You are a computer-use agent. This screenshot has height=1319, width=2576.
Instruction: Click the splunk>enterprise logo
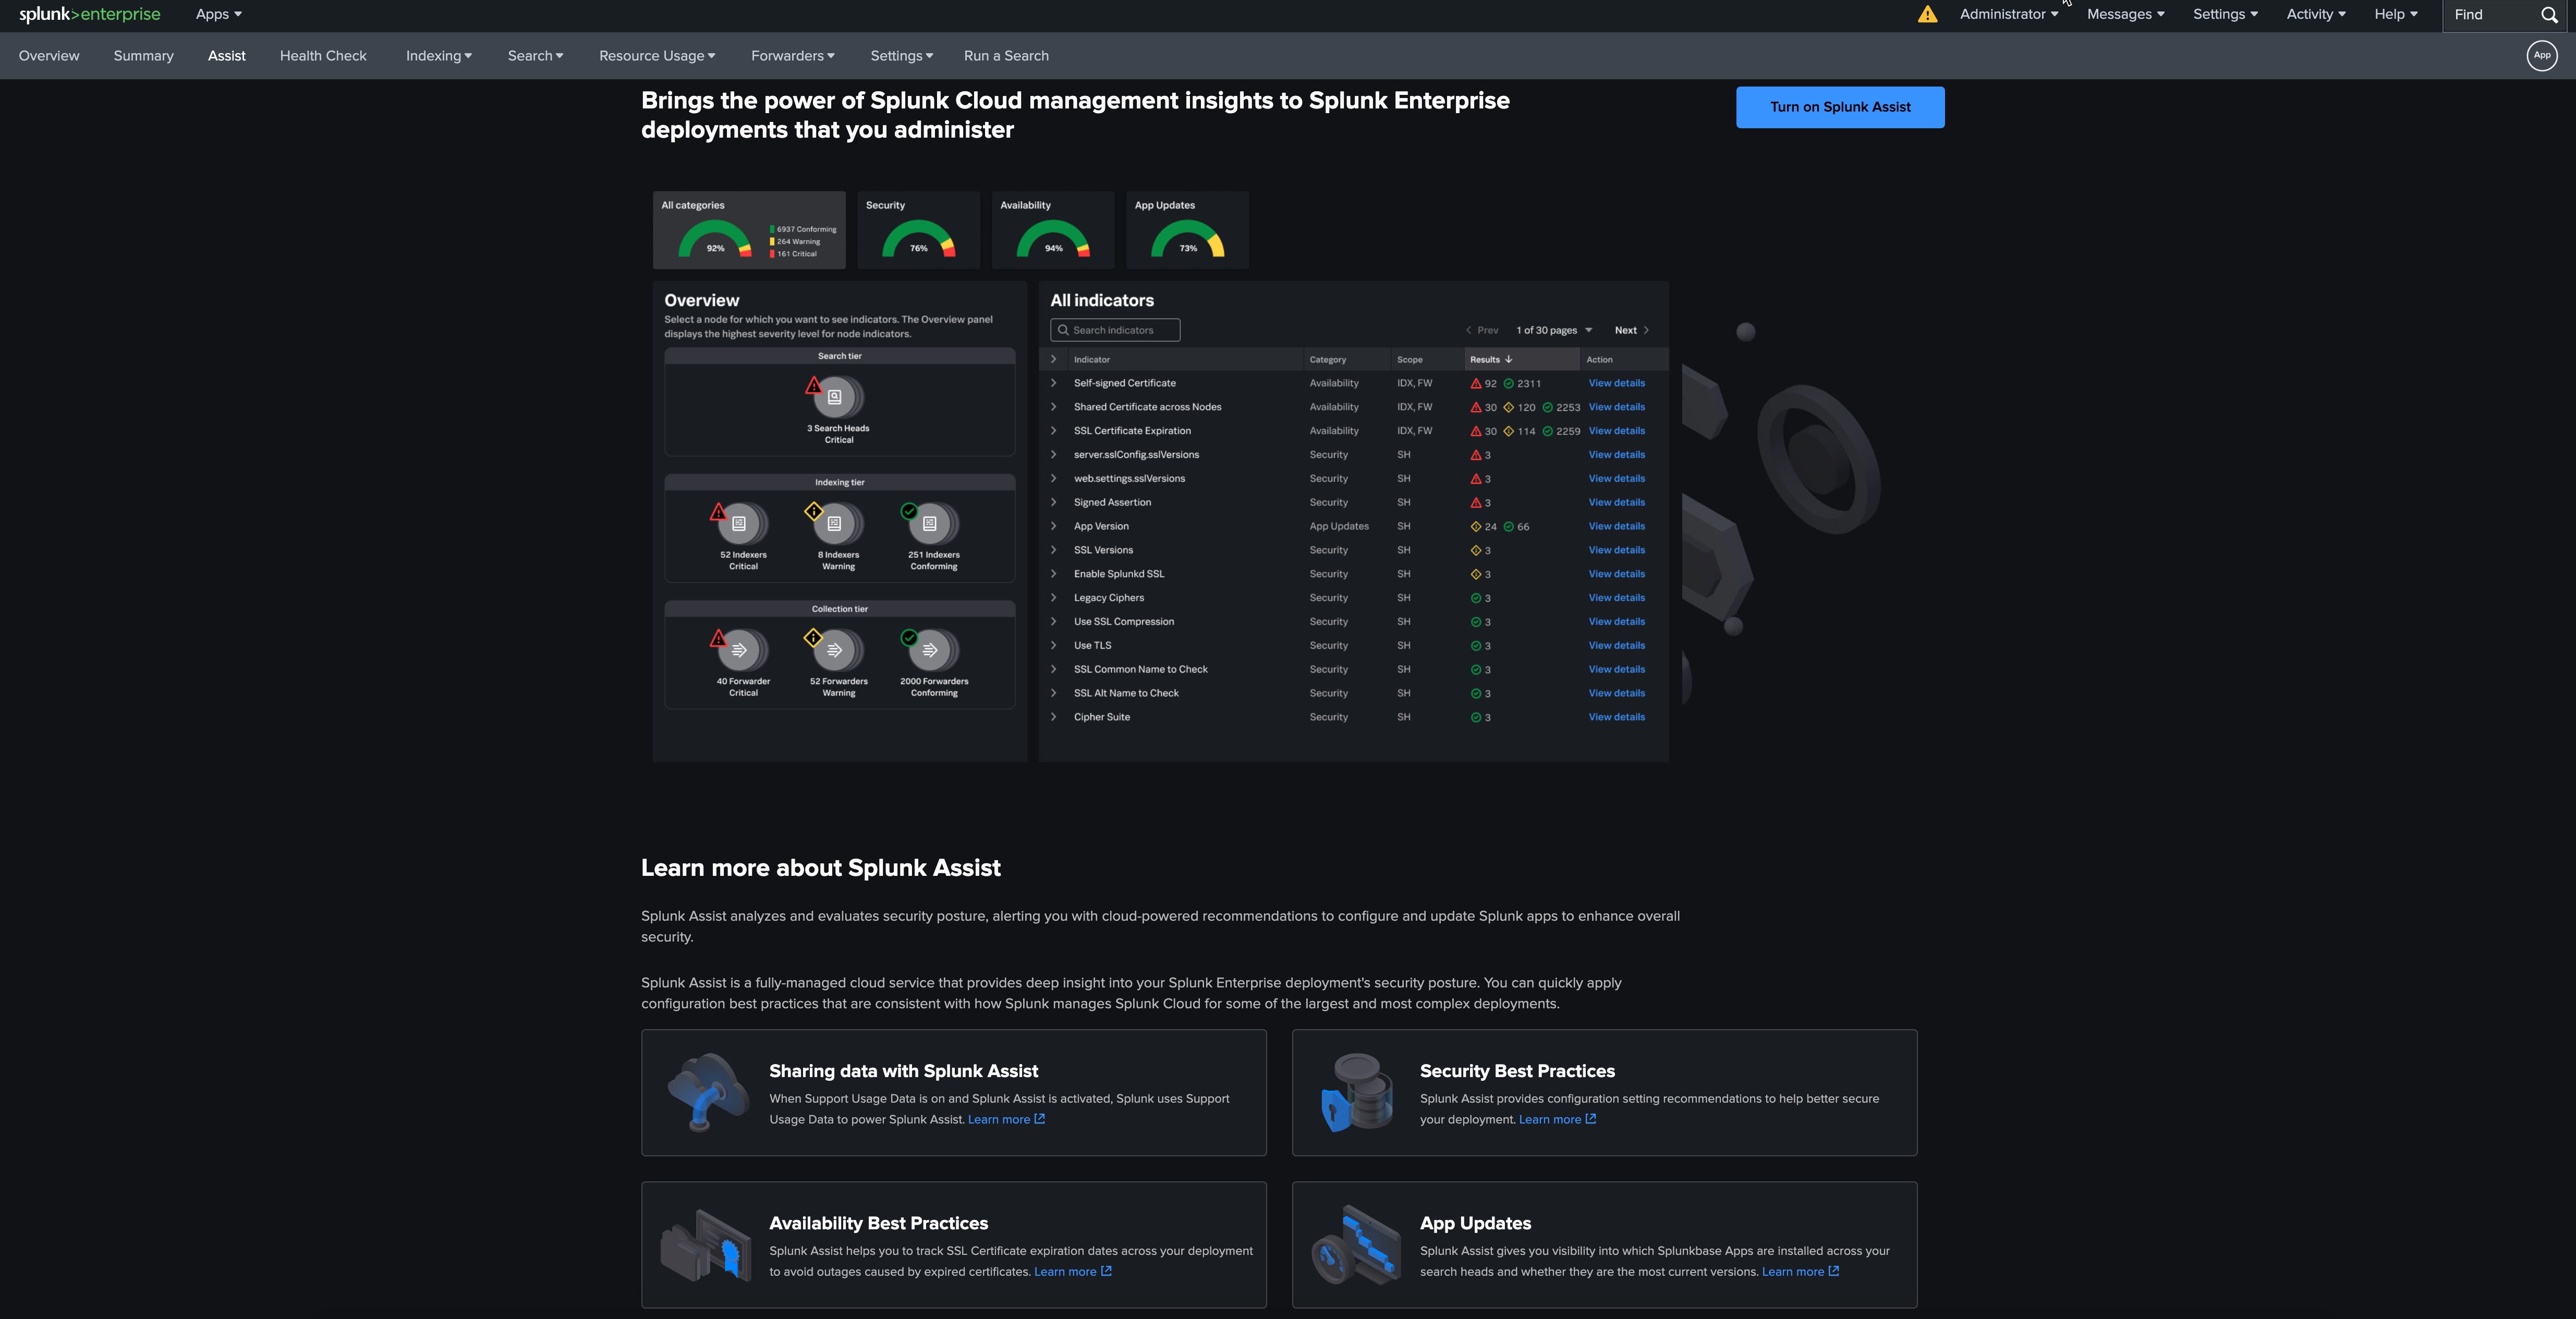tap(89, 14)
